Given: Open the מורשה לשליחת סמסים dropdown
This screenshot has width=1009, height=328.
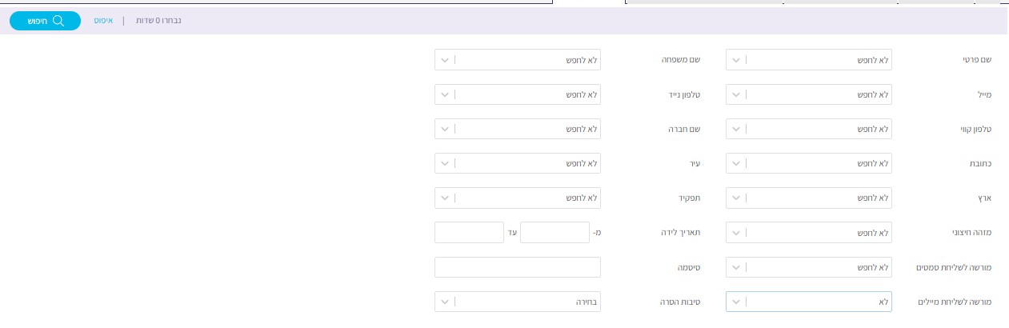Looking at the screenshot, I should [808, 266].
